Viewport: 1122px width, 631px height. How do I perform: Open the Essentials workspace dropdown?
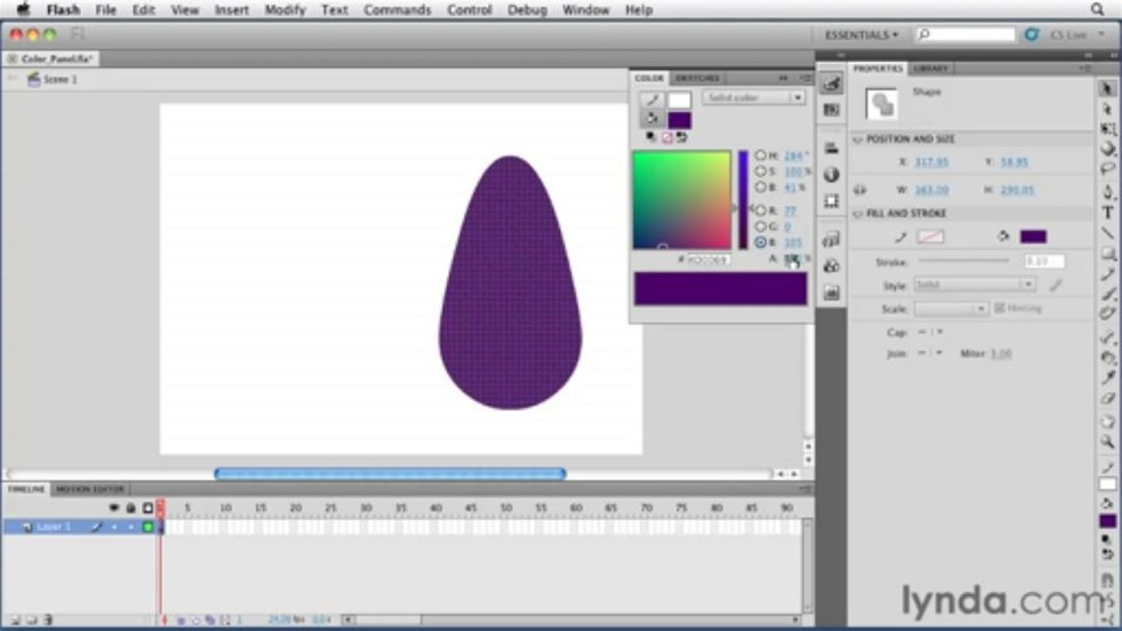(x=861, y=35)
